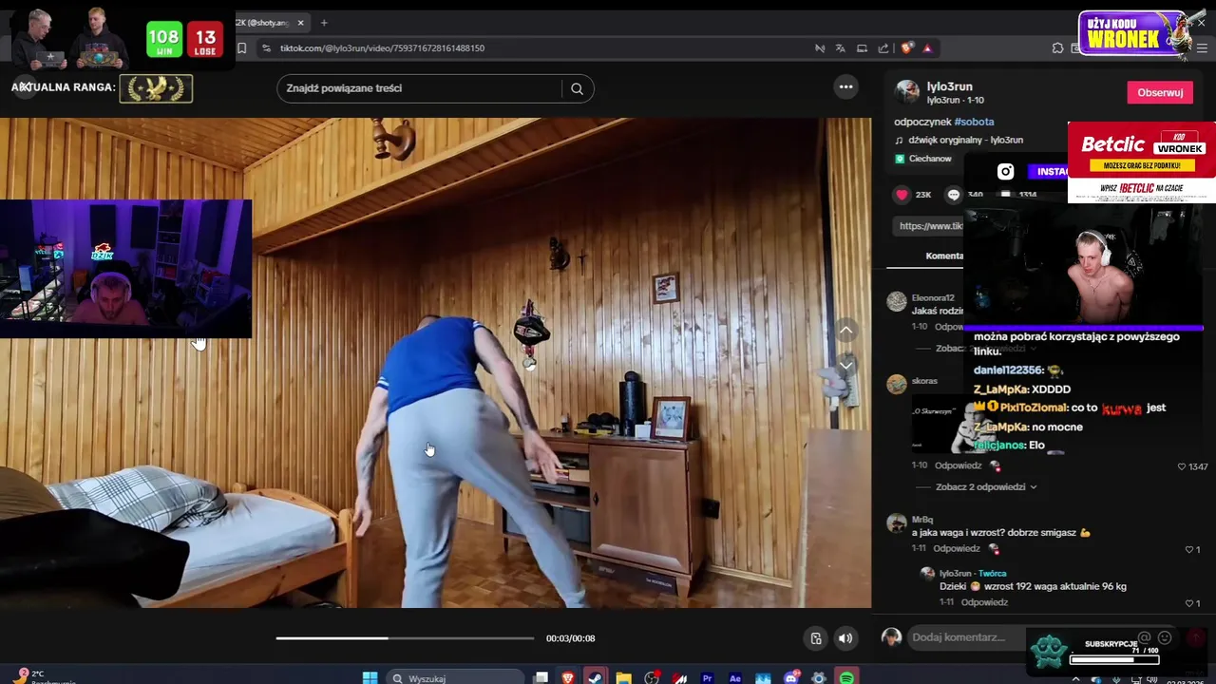Go to next video with down chevron
Screen dimensions: 1216x684
coord(845,365)
